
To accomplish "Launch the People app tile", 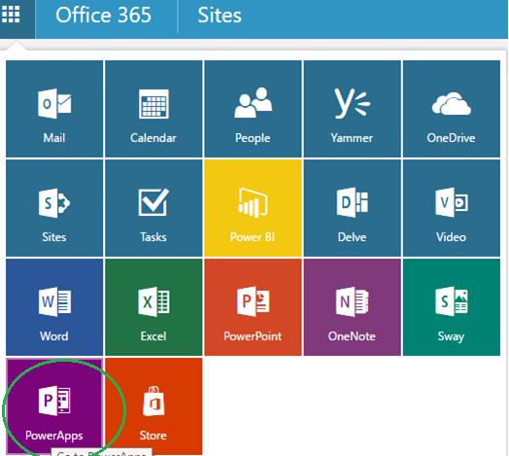I will [253, 109].
